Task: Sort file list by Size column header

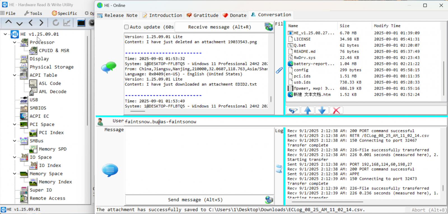Action: pos(354,26)
